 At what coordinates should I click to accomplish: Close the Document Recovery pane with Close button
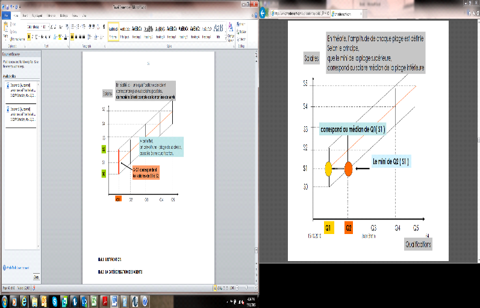point(36,277)
